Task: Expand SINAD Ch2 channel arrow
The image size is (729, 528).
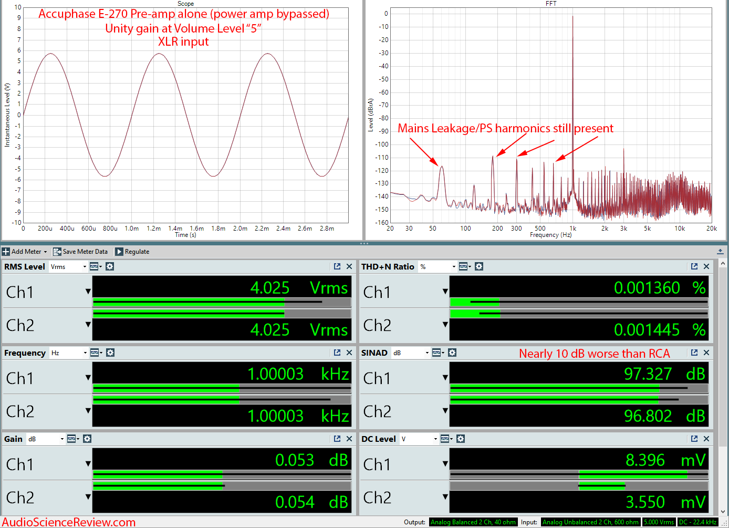Action: point(445,411)
